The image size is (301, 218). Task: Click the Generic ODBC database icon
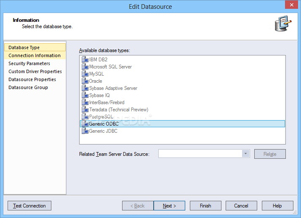(85, 124)
